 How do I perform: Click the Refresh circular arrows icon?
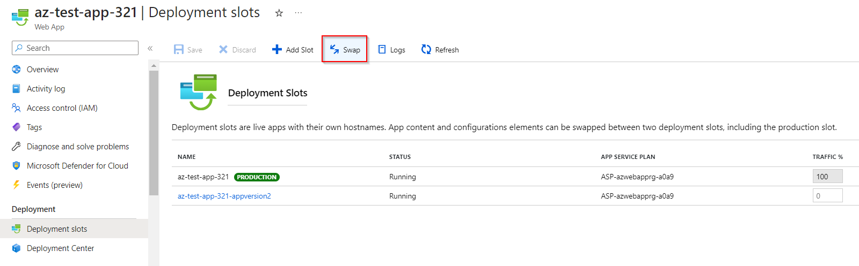426,49
